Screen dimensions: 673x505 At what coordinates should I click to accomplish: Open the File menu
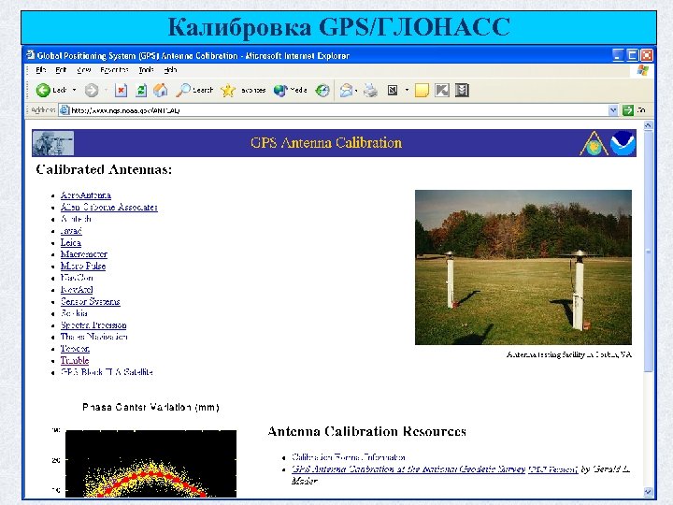[41, 69]
